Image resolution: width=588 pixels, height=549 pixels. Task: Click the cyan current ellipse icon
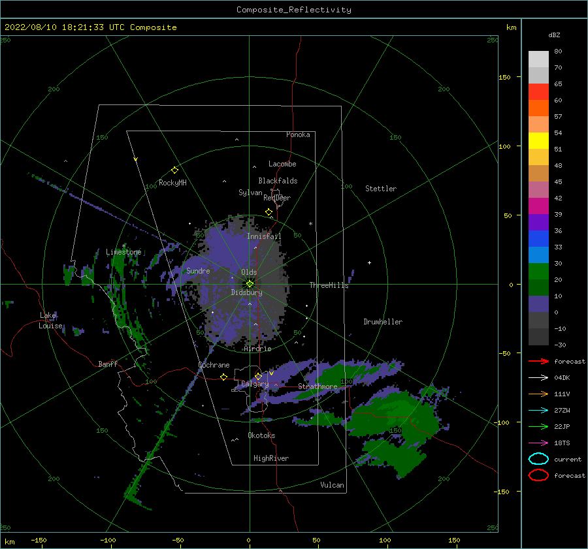(538, 459)
